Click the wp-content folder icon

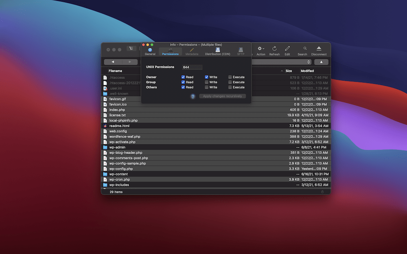click(105, 174)
